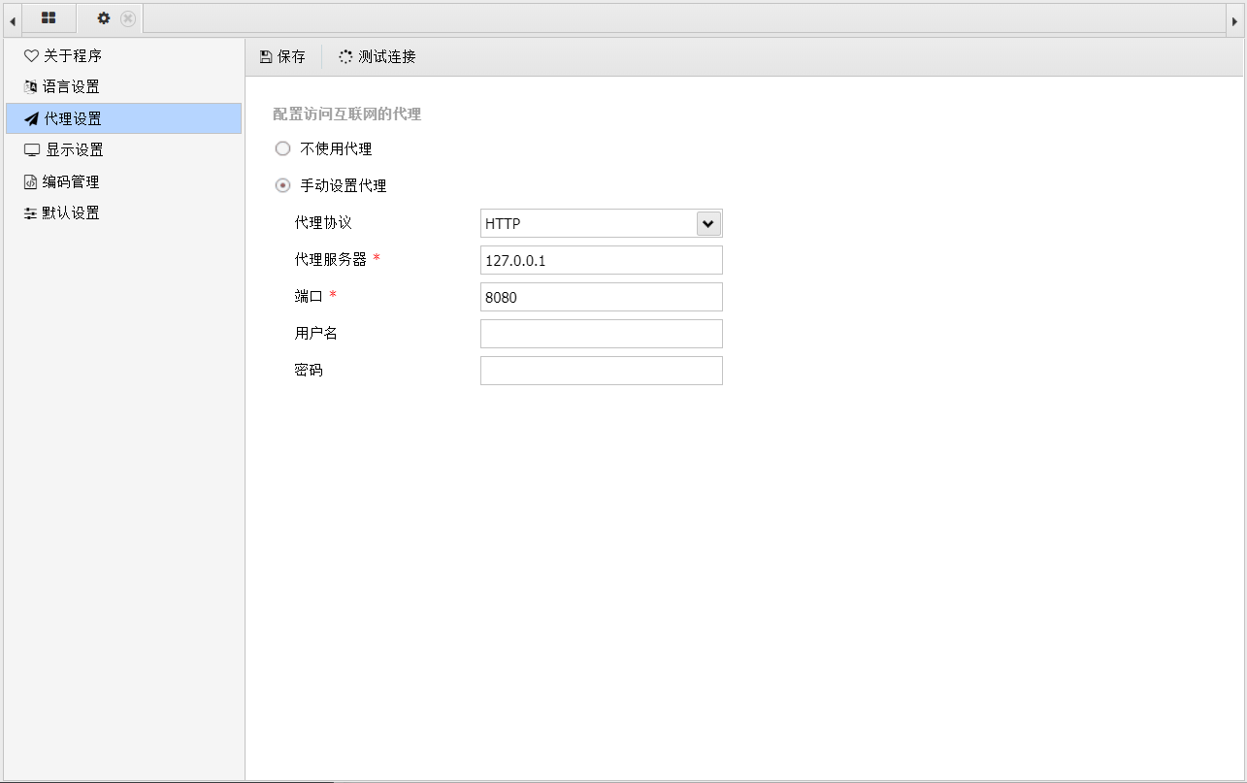Click the heart icon beside 关于程序
Image resolution: width=1247 pixels, height=783 pixels.
click(31, 56)
